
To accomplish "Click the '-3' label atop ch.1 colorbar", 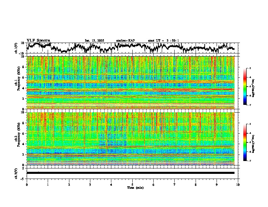I will [250, 68].
